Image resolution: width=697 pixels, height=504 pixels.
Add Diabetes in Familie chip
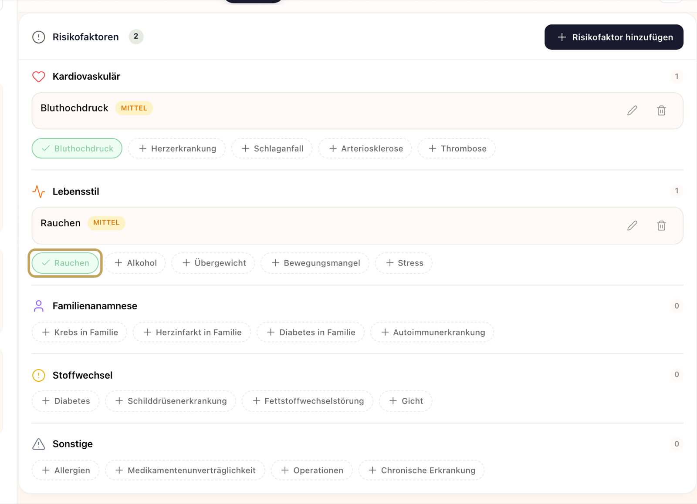[x=311, y=332]
